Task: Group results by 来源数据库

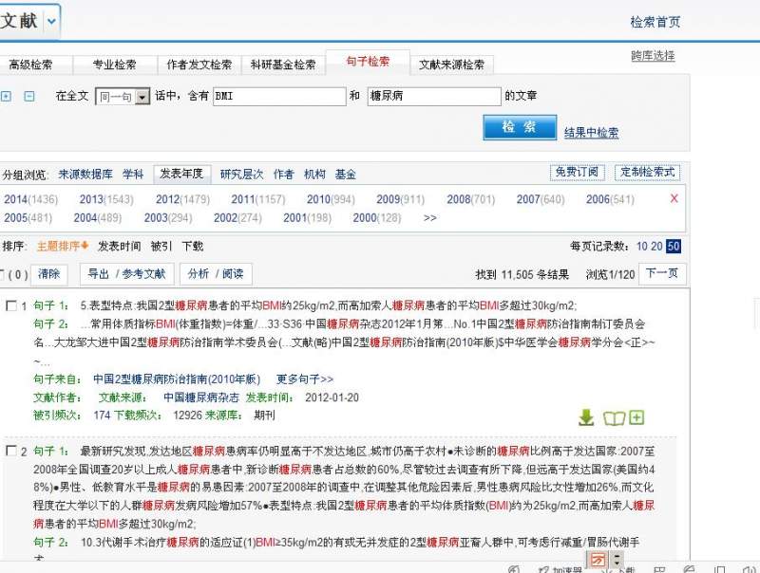Action: (85, 175)
